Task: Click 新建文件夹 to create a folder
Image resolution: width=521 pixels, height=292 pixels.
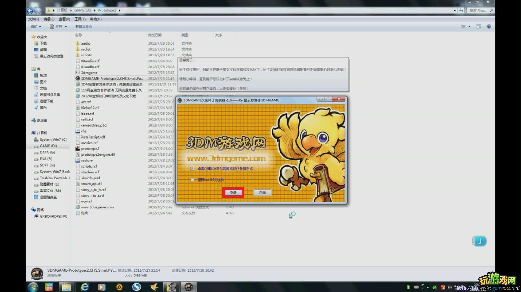Action: click(x=84, y=27)
